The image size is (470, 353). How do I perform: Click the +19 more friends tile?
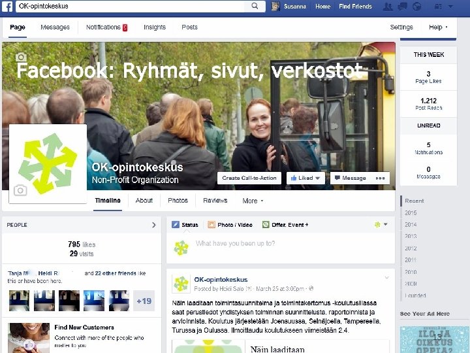pyautogui.click(x=144, y=301)
